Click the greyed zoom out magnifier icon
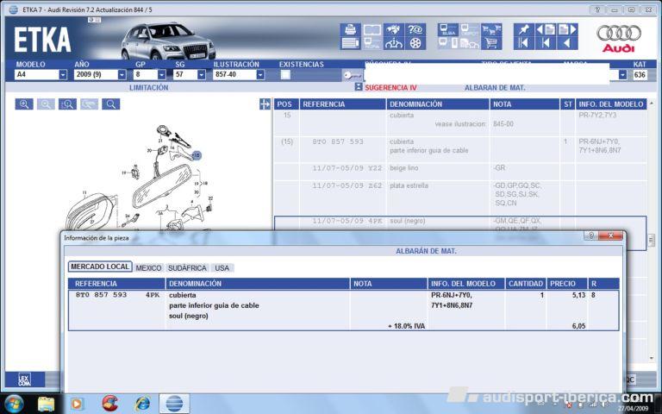 46,103
